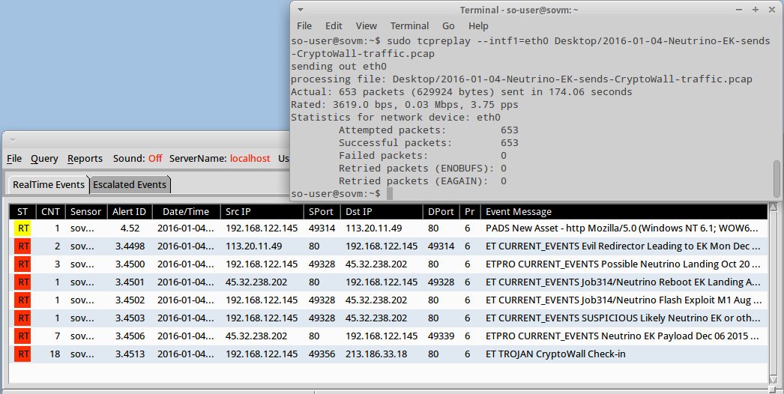
Task: Open the Terminal's Help menu
Action: [x=478, y=26]
